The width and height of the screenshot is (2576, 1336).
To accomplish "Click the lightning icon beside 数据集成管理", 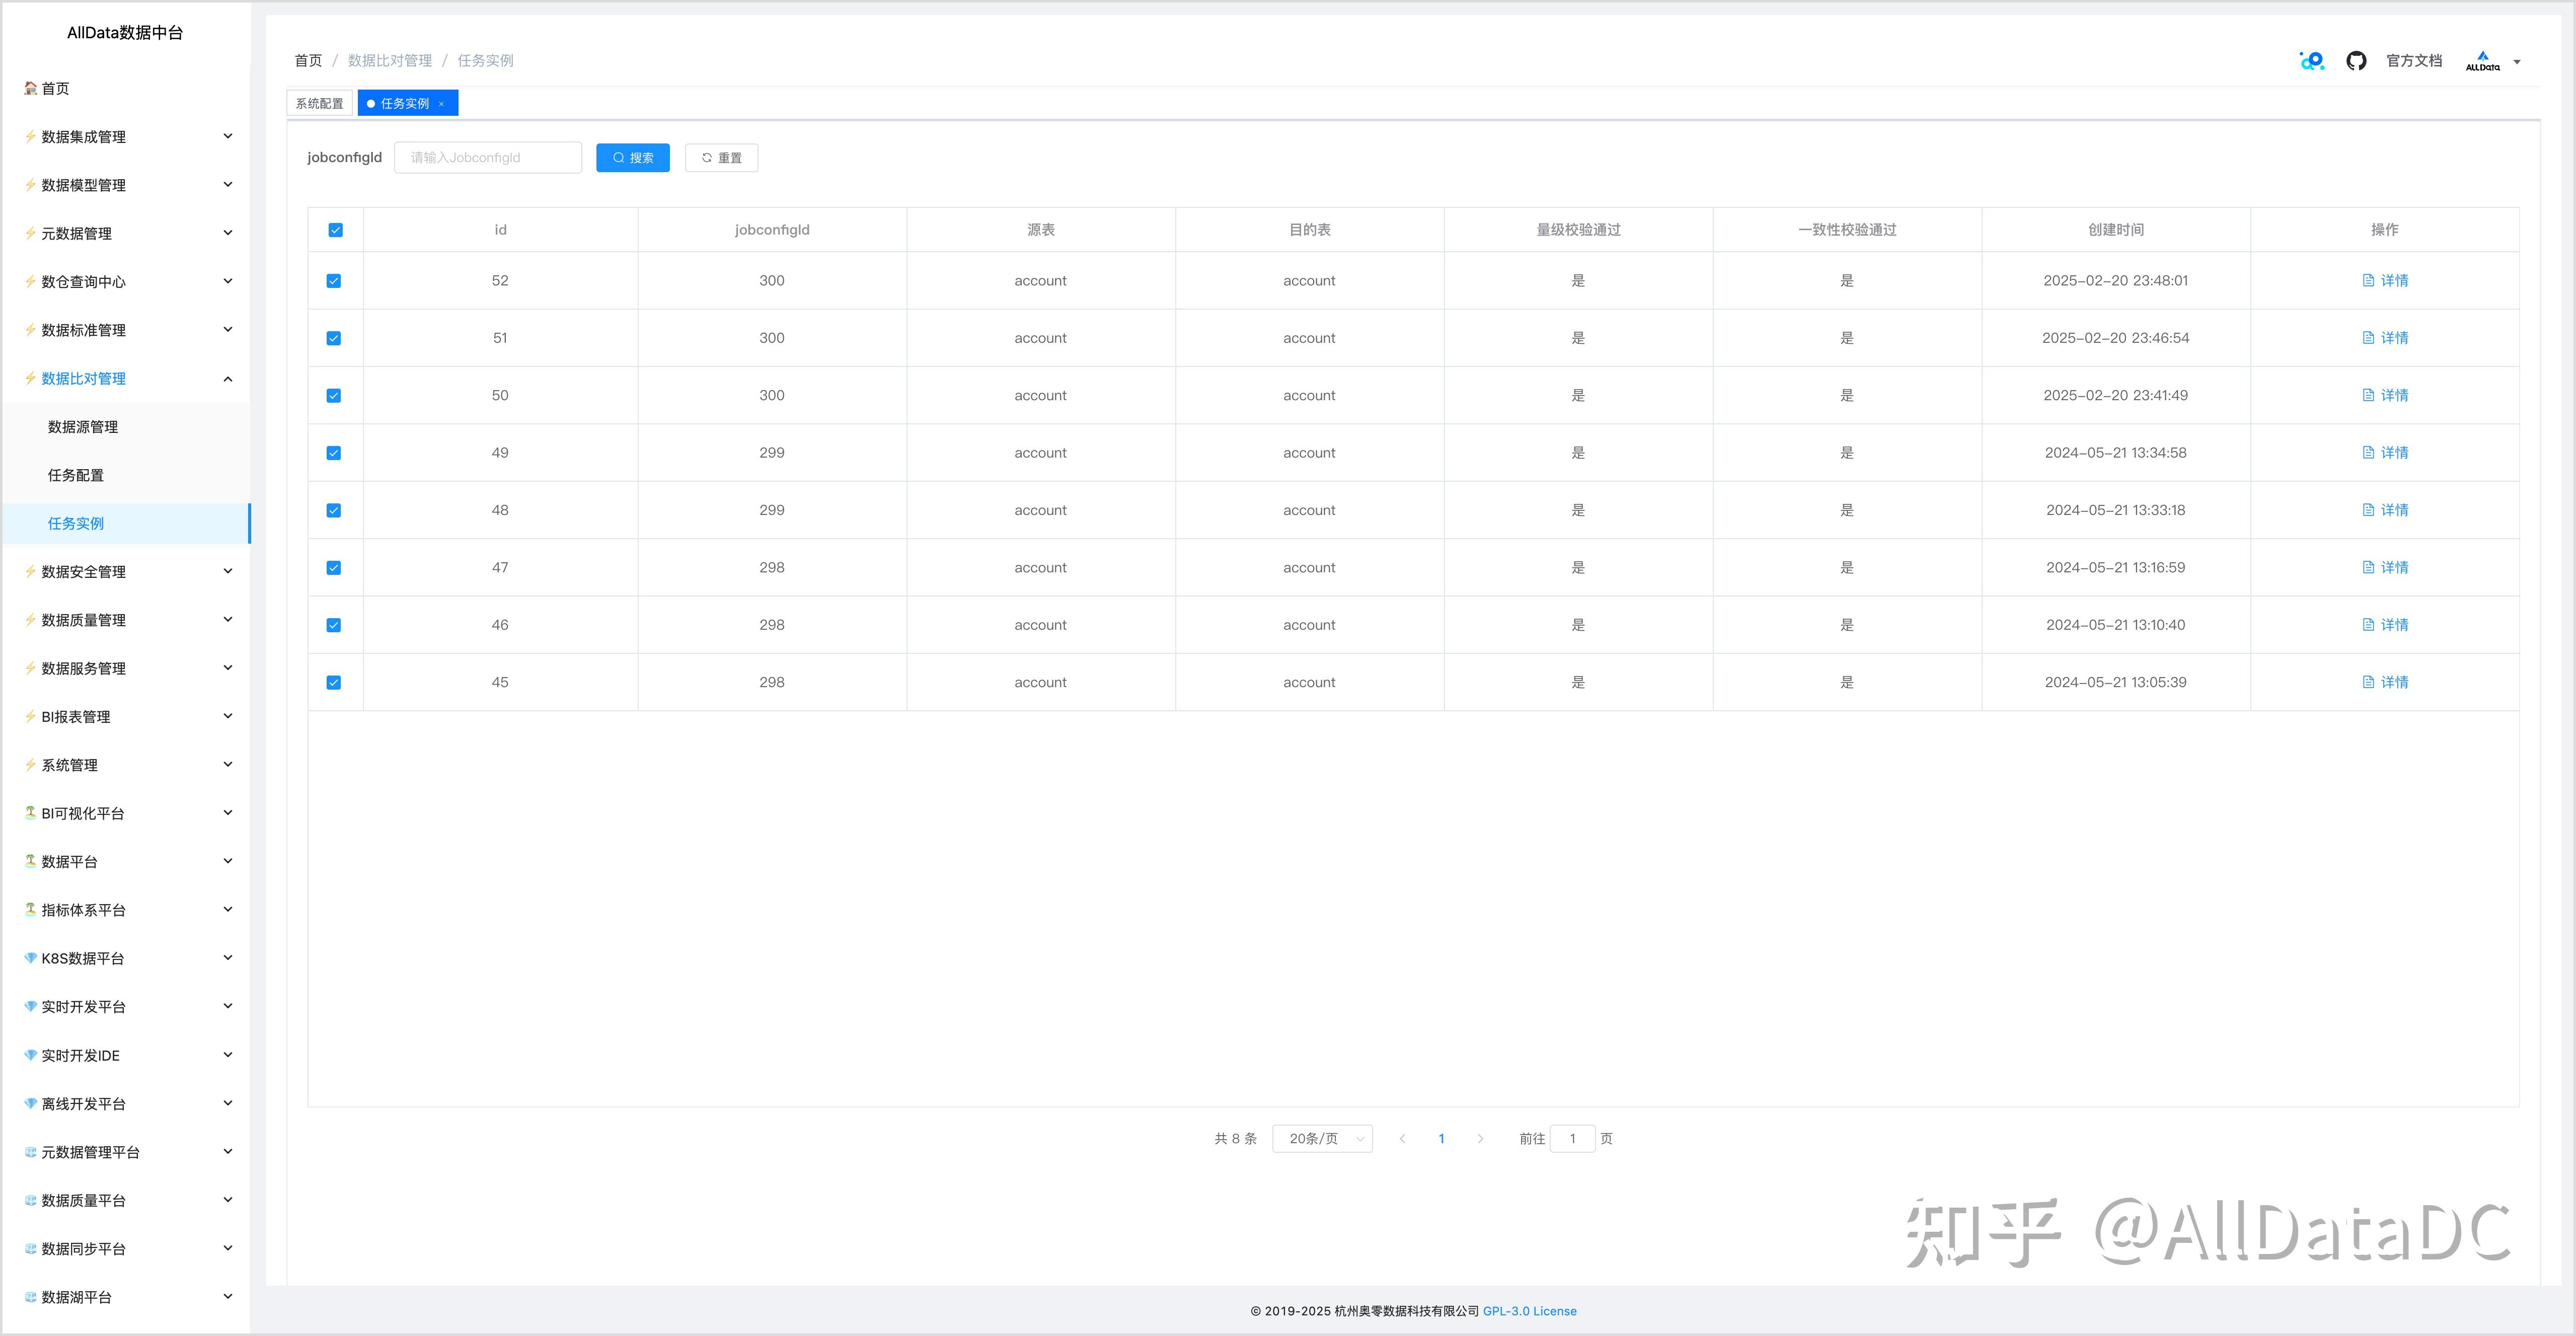I will tap(30, 136).
